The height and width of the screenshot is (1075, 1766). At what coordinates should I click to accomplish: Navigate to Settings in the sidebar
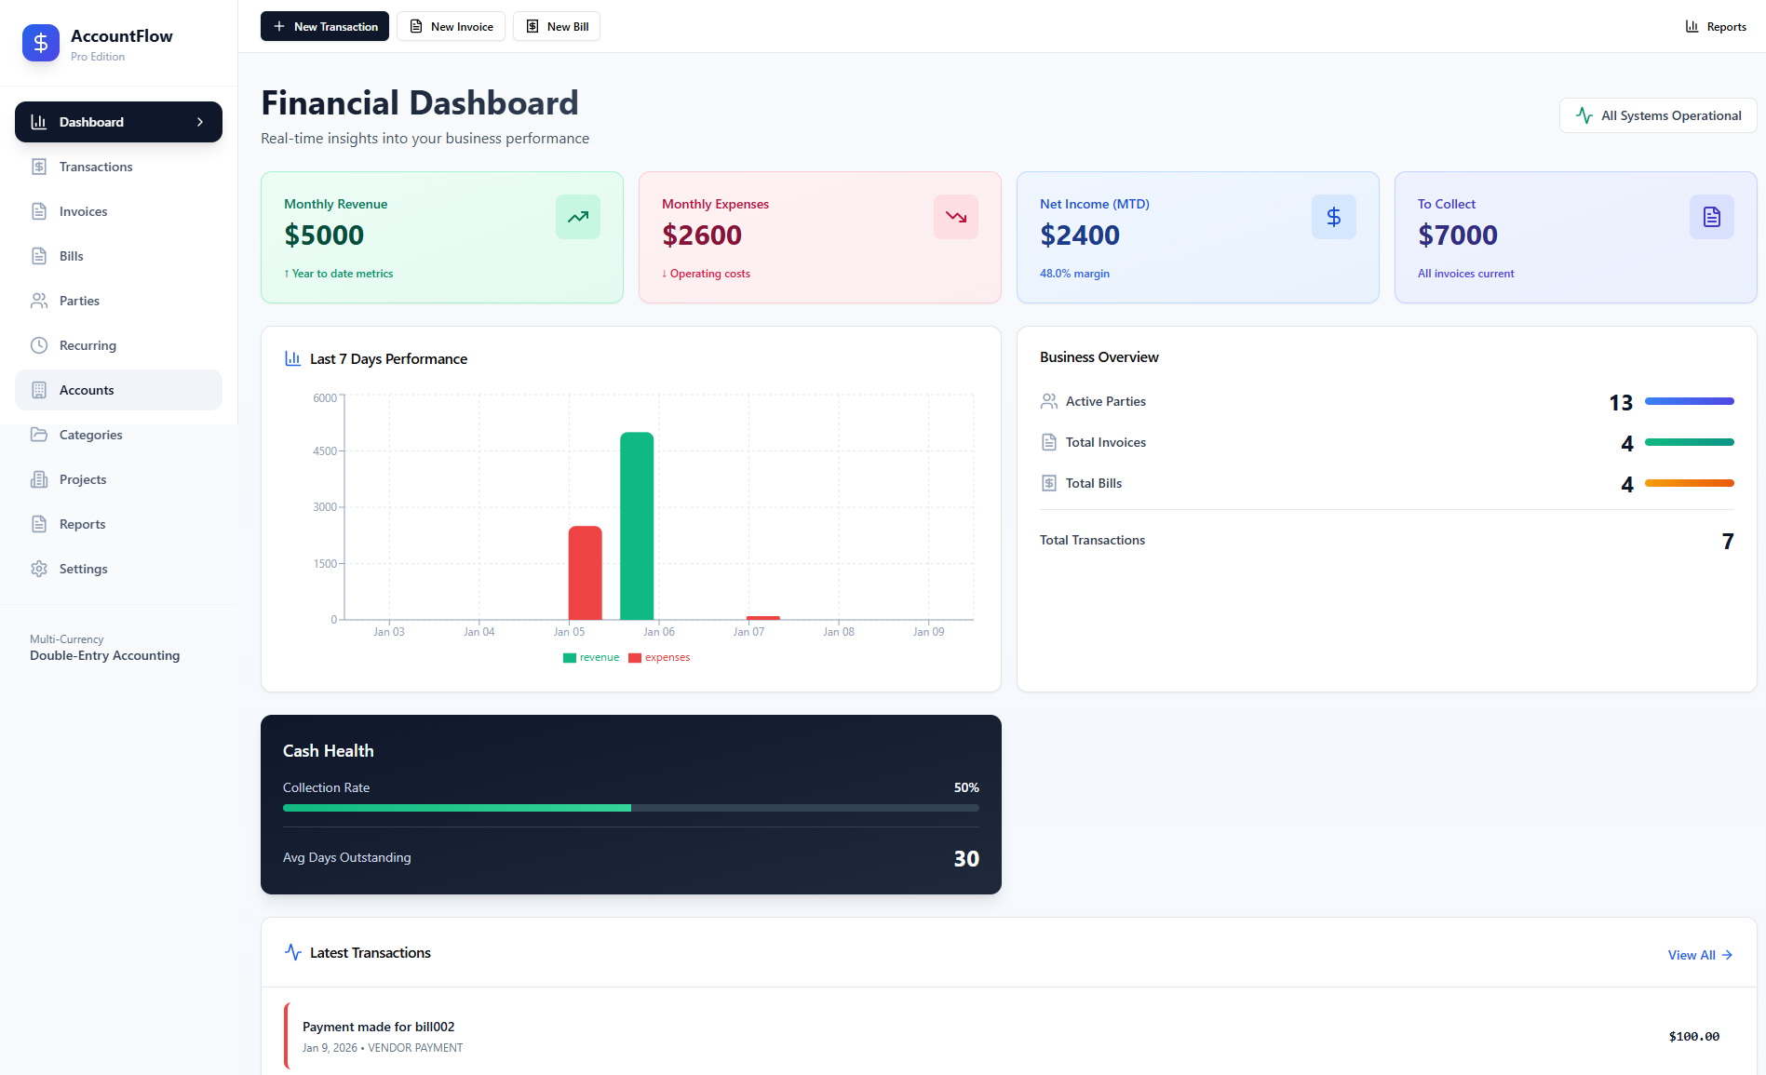[118, 569]
